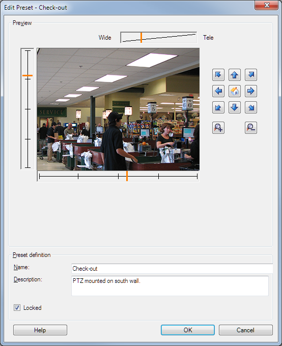Click the Wide/Tele zoom slider

tap(158, 38)
